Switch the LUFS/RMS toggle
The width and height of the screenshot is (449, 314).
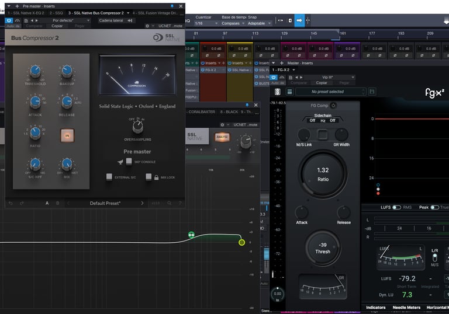[x=396, y=207]
